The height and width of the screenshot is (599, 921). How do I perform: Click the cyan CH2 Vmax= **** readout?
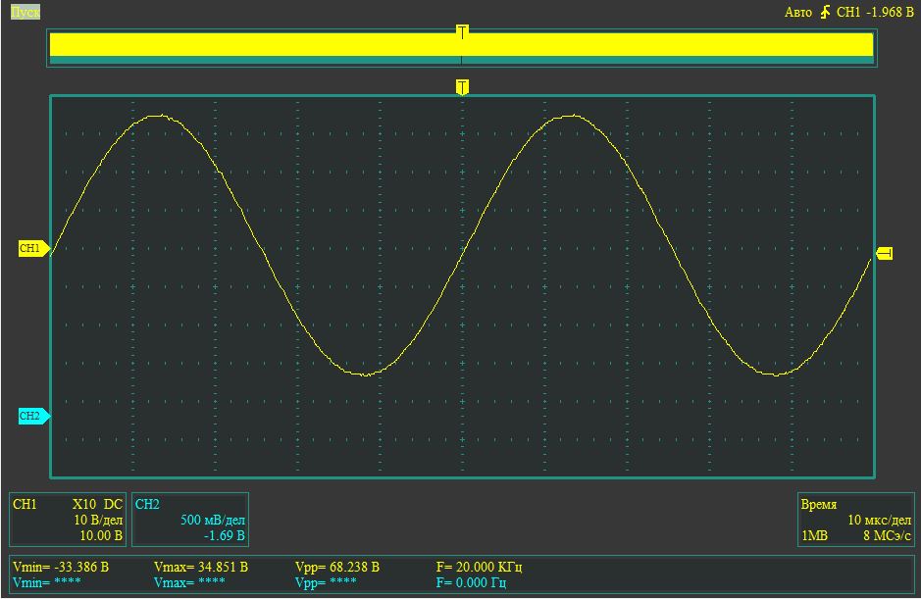pyautogui.click(x=189, y=582)
